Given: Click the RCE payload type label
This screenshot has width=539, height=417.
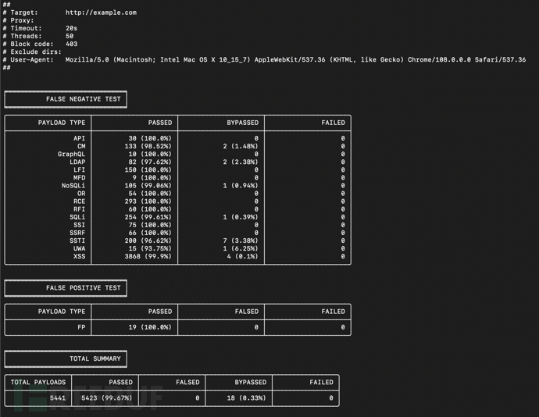Looking at the screenshot, I should 79,201.
